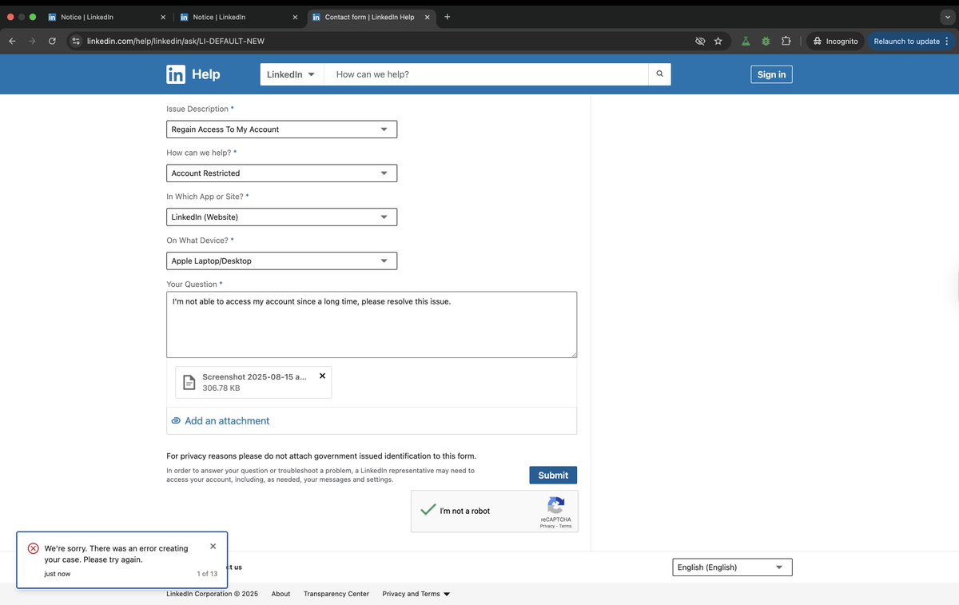Close the Contact form tab
The image size is (959, 605).
click(x=427, y=17)
